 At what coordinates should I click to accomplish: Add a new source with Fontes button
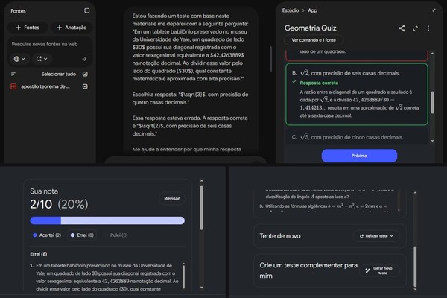point(28,28)
